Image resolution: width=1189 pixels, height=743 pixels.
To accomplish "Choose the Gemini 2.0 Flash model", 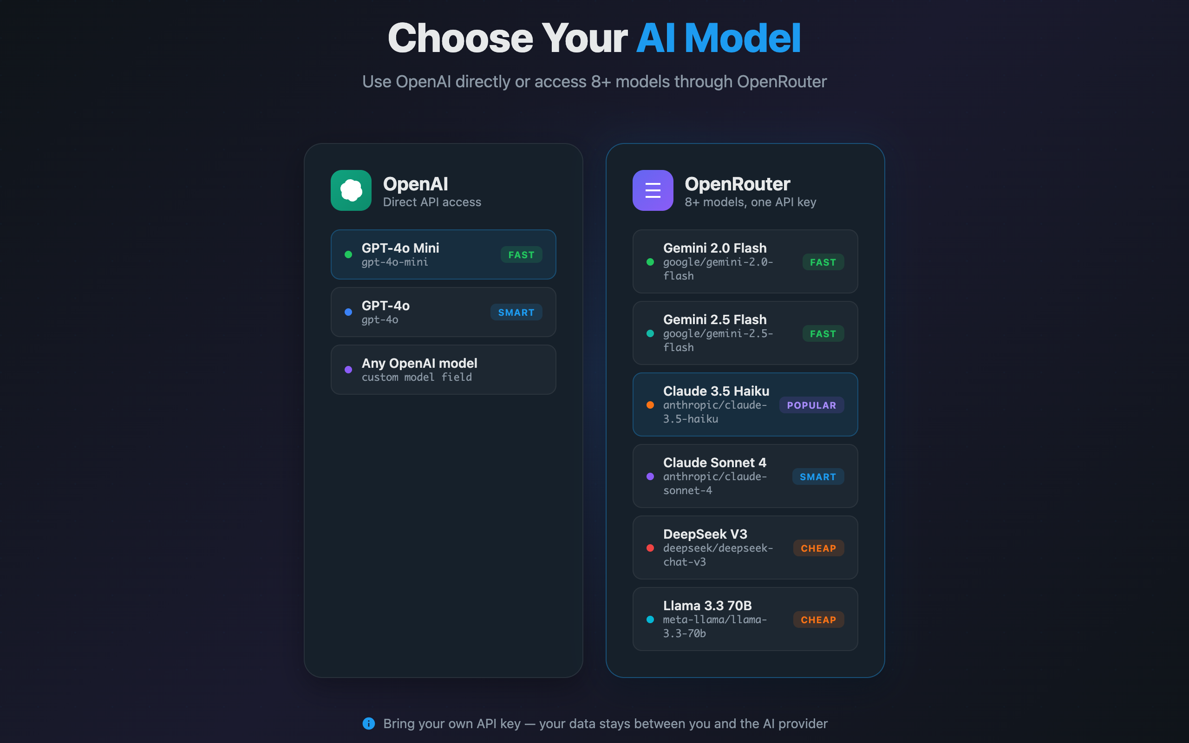I will pos(745,261).
